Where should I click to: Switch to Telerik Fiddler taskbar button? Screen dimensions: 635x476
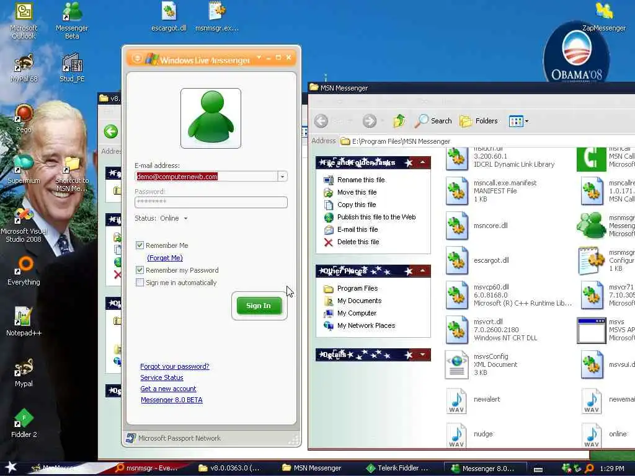click(x=397, y=468)
